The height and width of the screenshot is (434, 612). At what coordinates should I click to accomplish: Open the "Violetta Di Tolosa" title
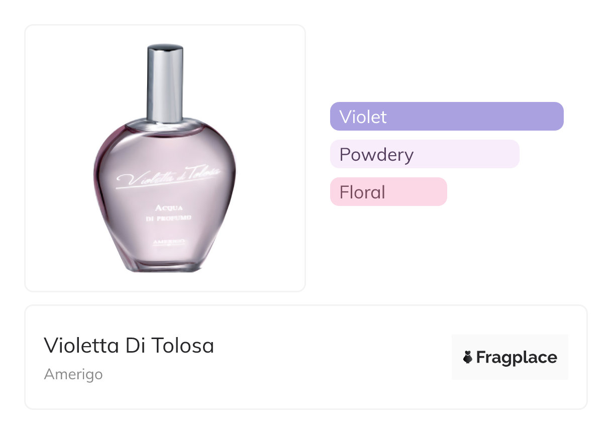[129, 346]
